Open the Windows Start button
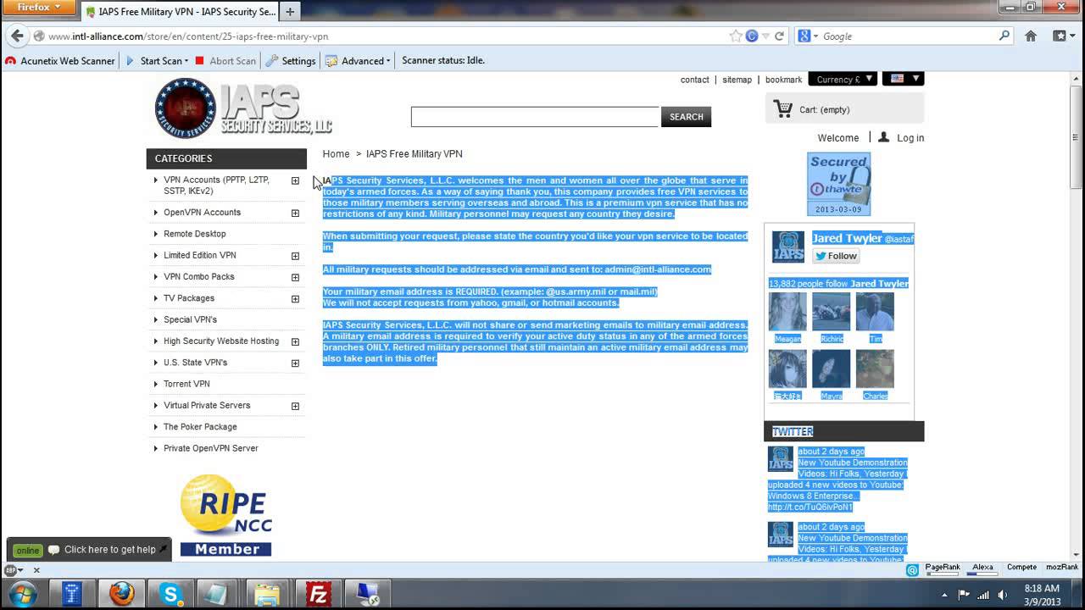1085x610 pixels. click(21, 594)
